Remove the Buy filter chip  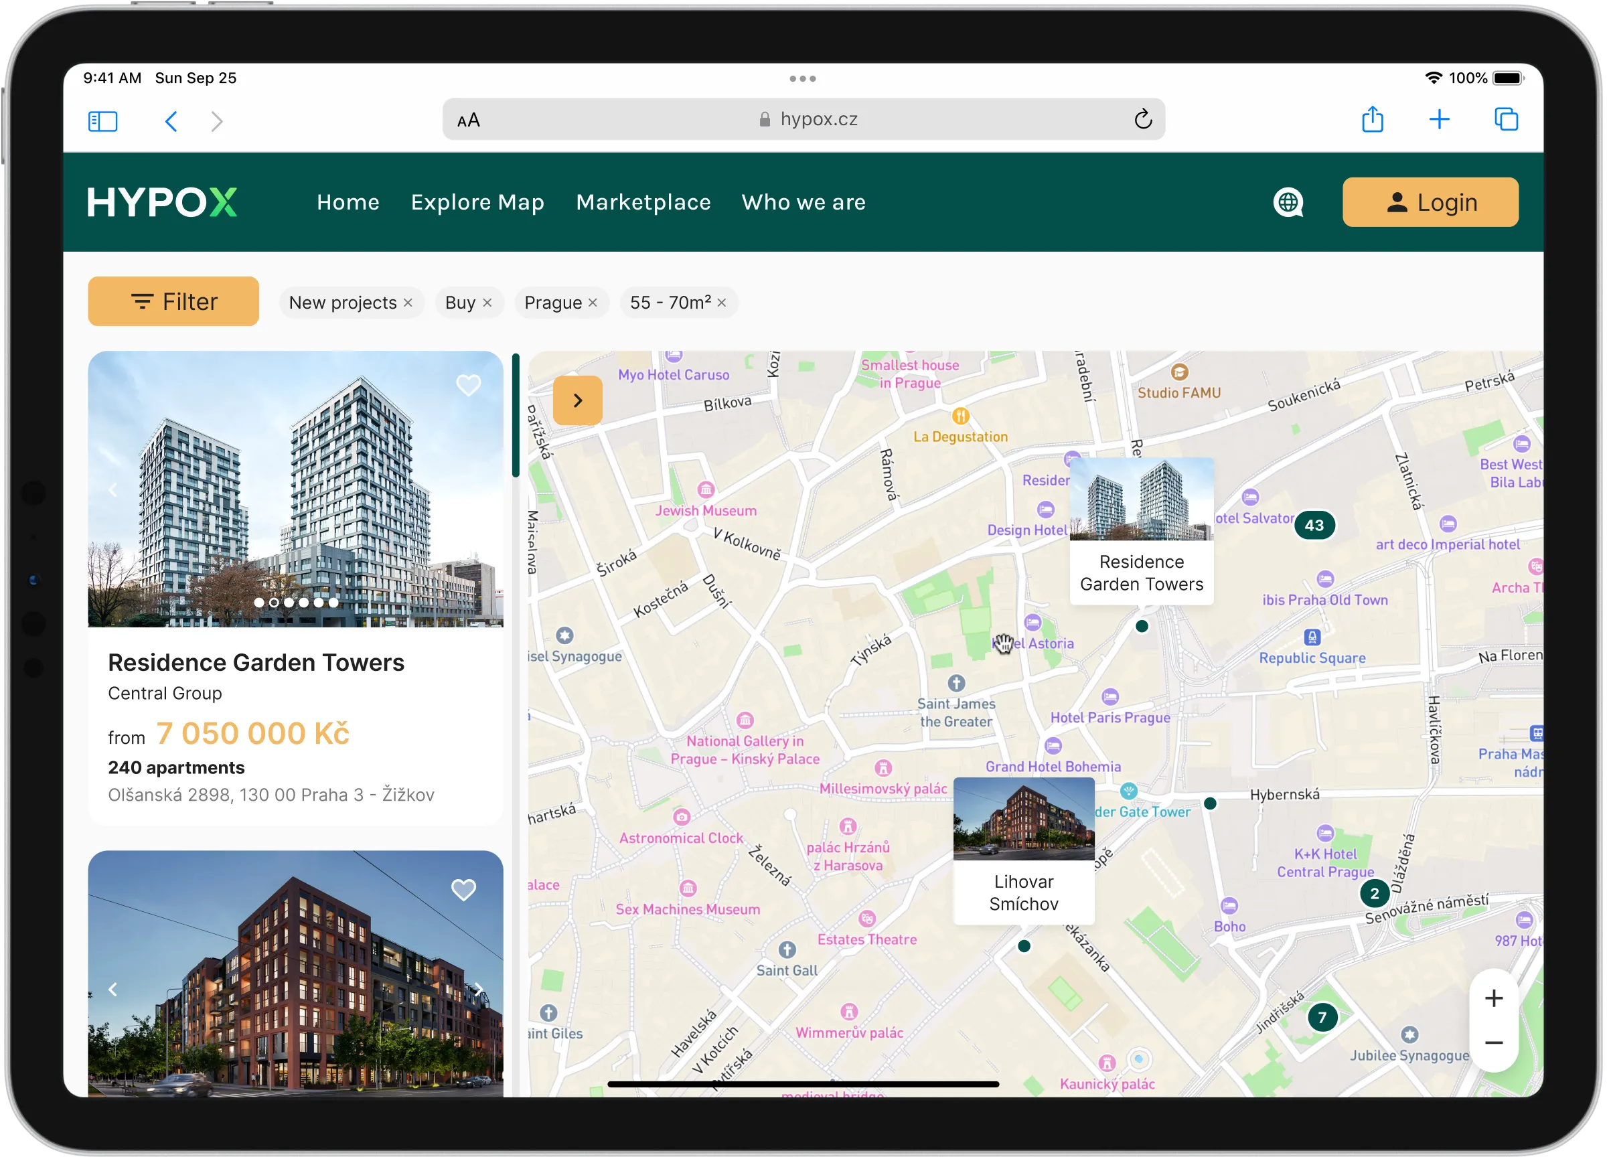[488, 303]
